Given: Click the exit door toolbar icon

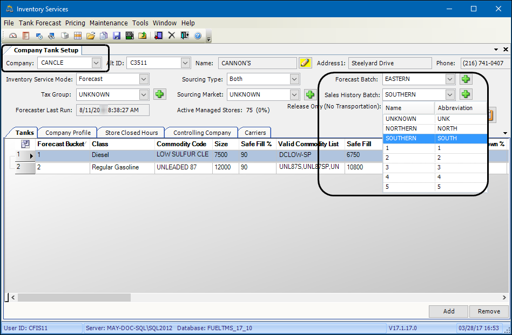Looking at the screenshot, I should 185,36.
